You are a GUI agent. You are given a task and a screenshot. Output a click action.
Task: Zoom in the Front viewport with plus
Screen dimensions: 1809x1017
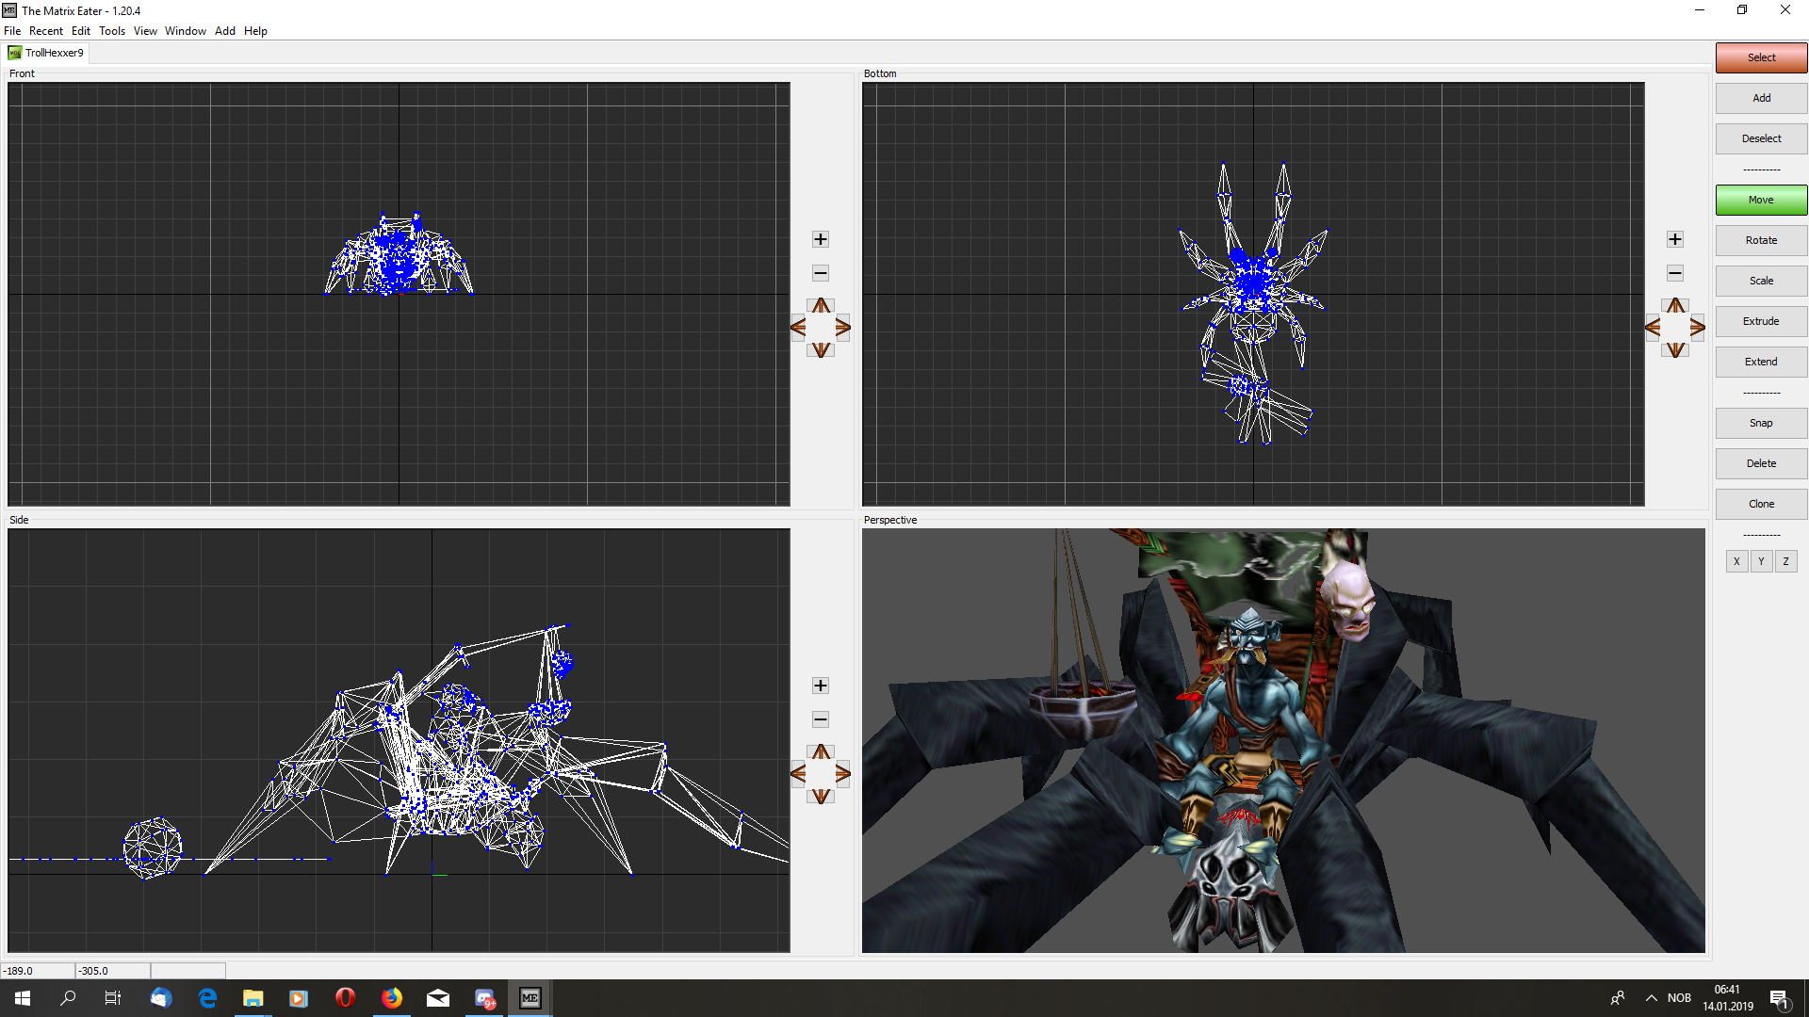pos(821,239)
